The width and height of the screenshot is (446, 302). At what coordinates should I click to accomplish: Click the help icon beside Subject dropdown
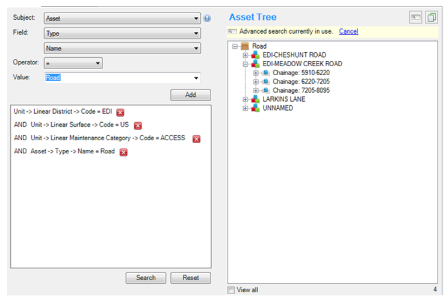click(207, 19)
